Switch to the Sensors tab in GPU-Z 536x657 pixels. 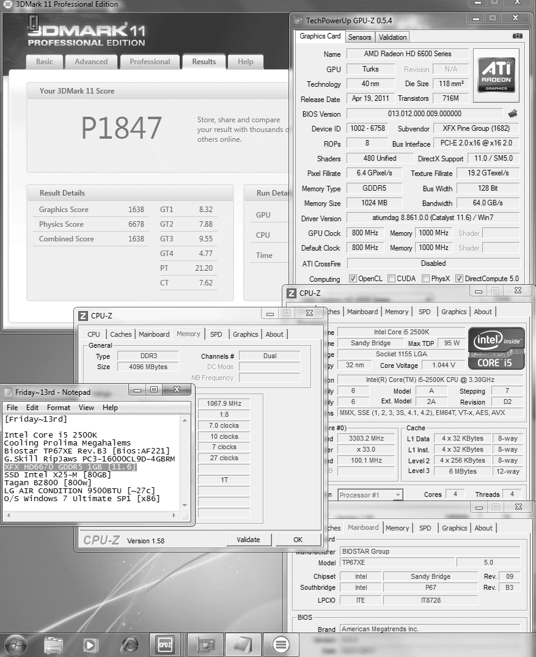pos(359,37)
